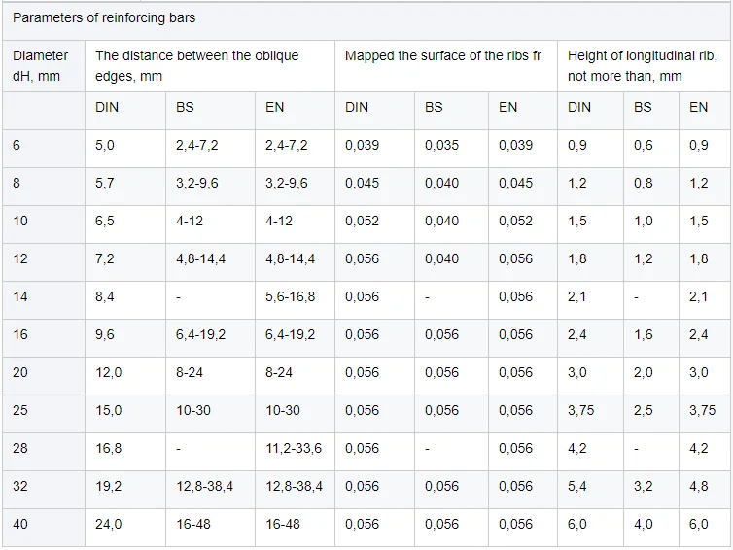This screenshot has width=733, height=550.
Task: Select the diameter 32 row label cell
Action: coord(20,486)
